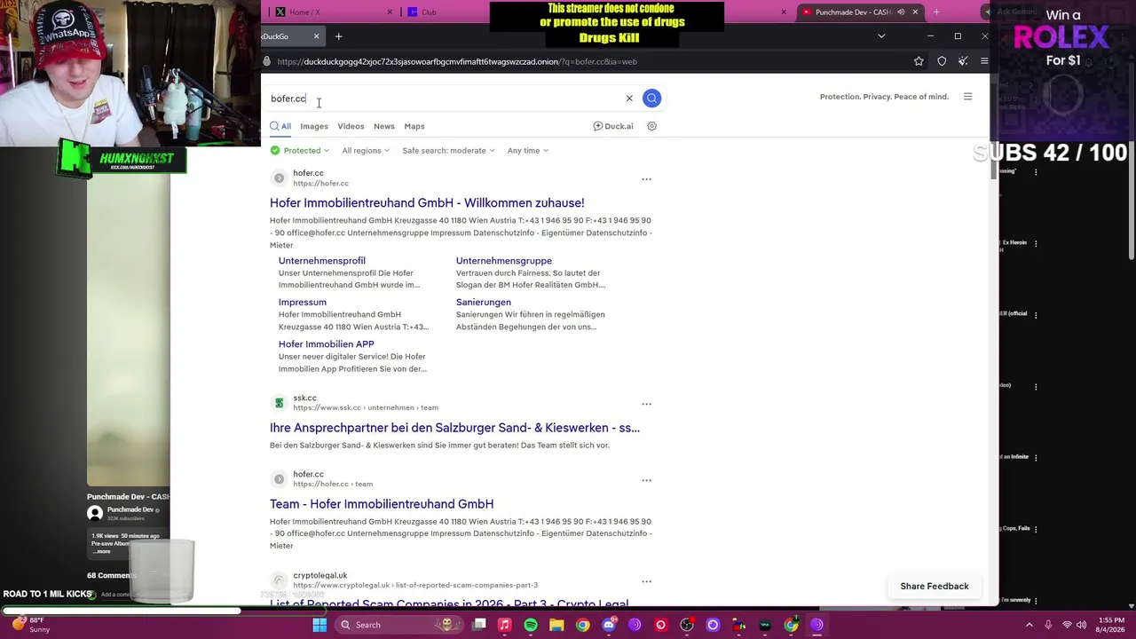
Task: Open the weather widget showing 88°F
Action: pos(31,625)
